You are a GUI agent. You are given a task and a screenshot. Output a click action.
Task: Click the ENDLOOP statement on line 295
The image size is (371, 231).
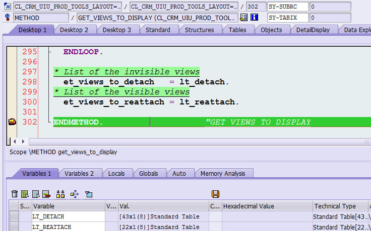point(83,52)
